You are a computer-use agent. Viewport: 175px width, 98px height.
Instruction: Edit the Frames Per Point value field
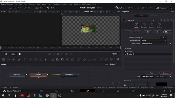tap(164, 37)
